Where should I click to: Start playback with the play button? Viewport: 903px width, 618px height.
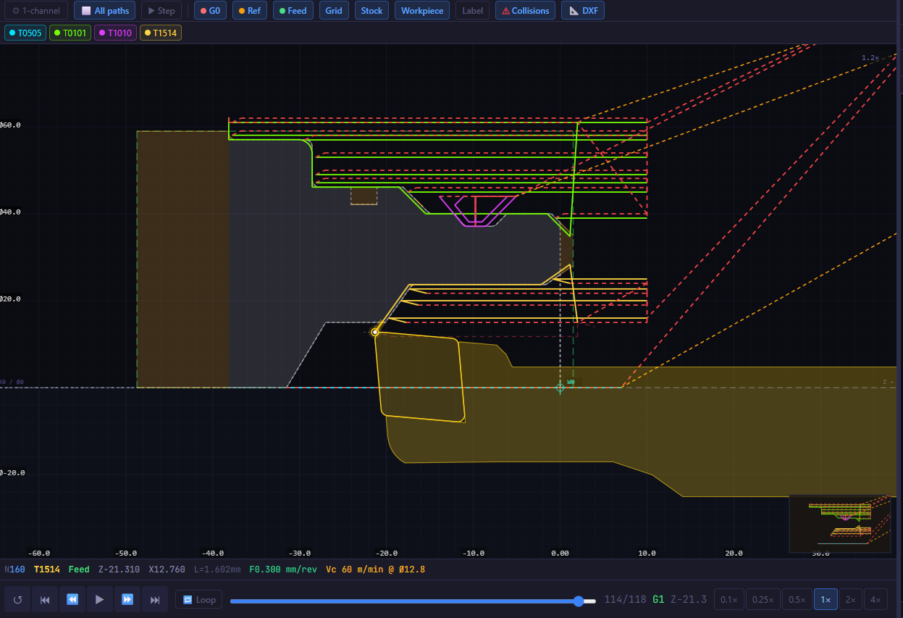point(100,600)
